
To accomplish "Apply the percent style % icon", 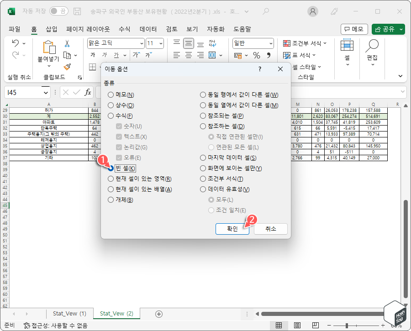I will [x=257, y=55].
